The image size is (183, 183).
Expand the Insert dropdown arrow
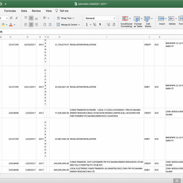coord(166,18)
